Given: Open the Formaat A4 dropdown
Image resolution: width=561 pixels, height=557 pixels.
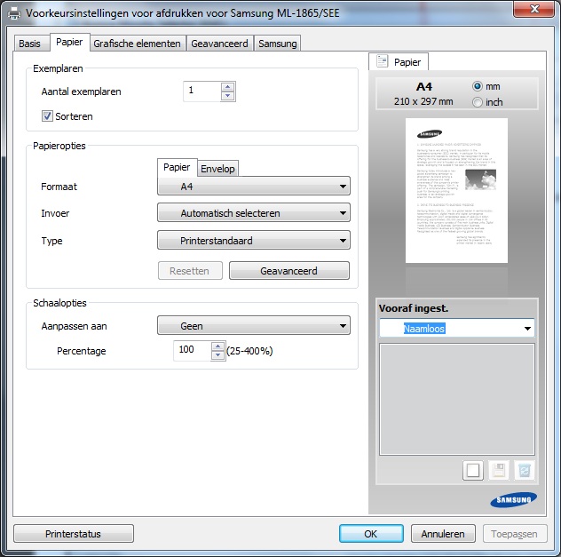Looking at the screenshot, I should point(253,187).
